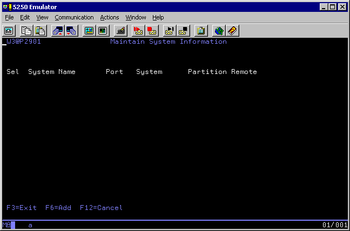Play a macro using the Play icon
This screenshot has height=231, width=350.
170,31
